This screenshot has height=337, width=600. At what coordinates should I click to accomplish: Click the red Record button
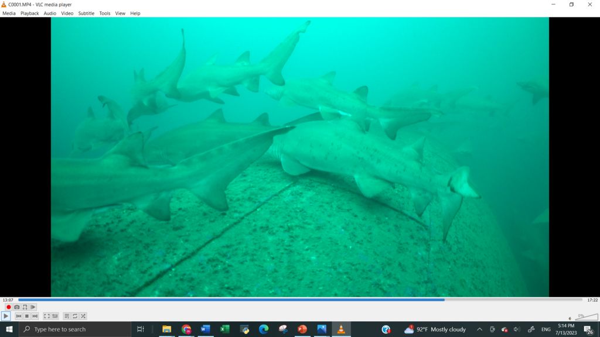(9, 307)
